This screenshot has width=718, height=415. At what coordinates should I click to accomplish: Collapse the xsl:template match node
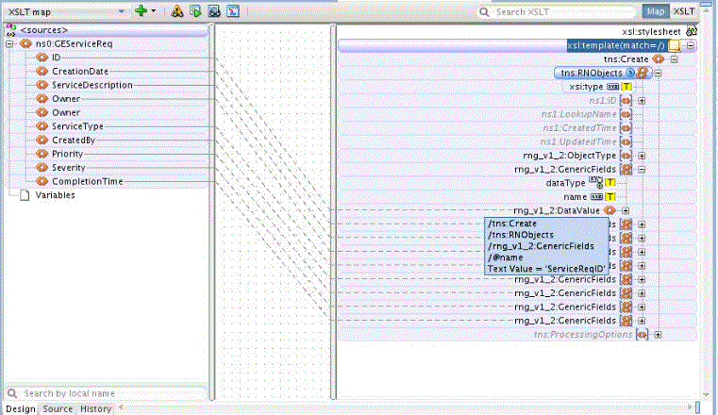(690, 46)
